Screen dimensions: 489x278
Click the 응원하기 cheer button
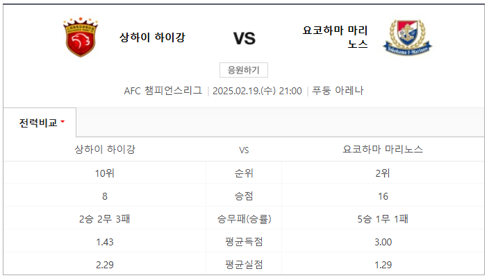pyautogui.click(x=244, y=70)
